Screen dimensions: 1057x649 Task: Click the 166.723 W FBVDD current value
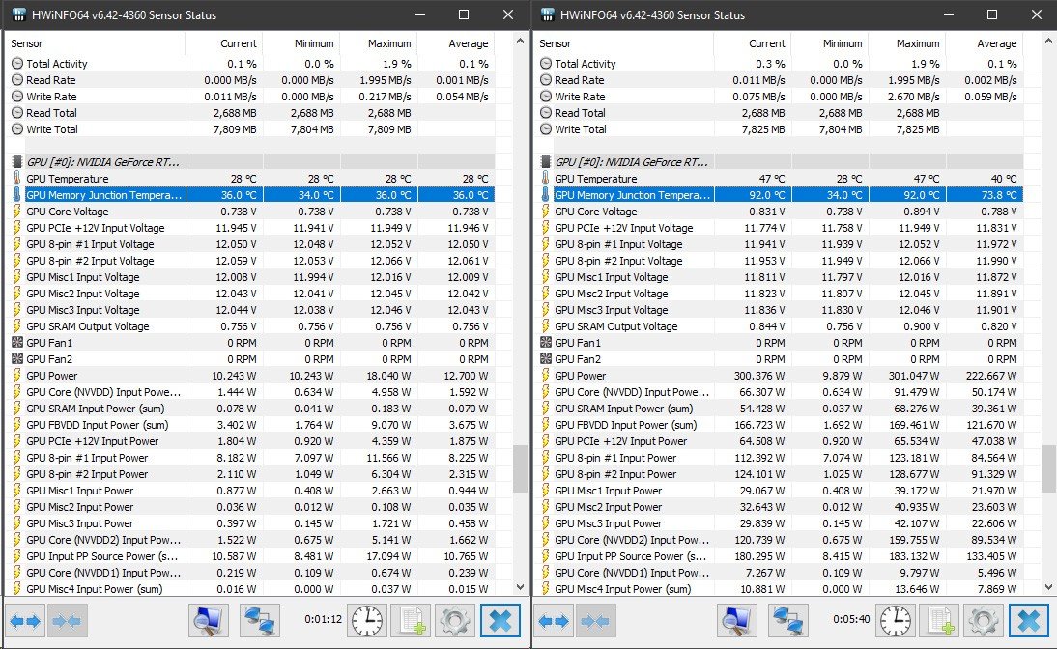tap(759, 425)
